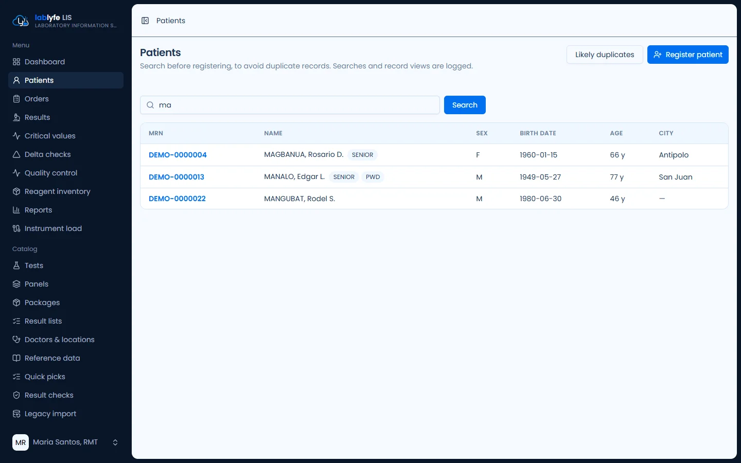This screenshot has height=463, width=741.
Task: Open the Dashboard menu item
Action: pyautogui.click(x=66, y=62)
